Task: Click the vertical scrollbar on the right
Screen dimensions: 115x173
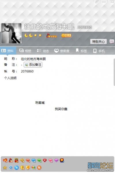Action: pyautogui.click(x=114, y=72)
